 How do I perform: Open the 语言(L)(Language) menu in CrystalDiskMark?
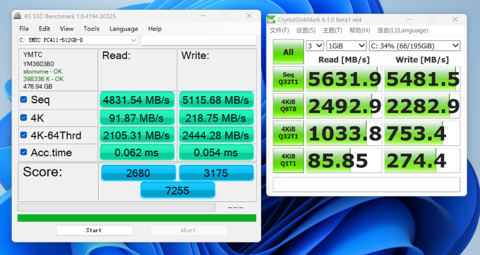click(403, 30)
